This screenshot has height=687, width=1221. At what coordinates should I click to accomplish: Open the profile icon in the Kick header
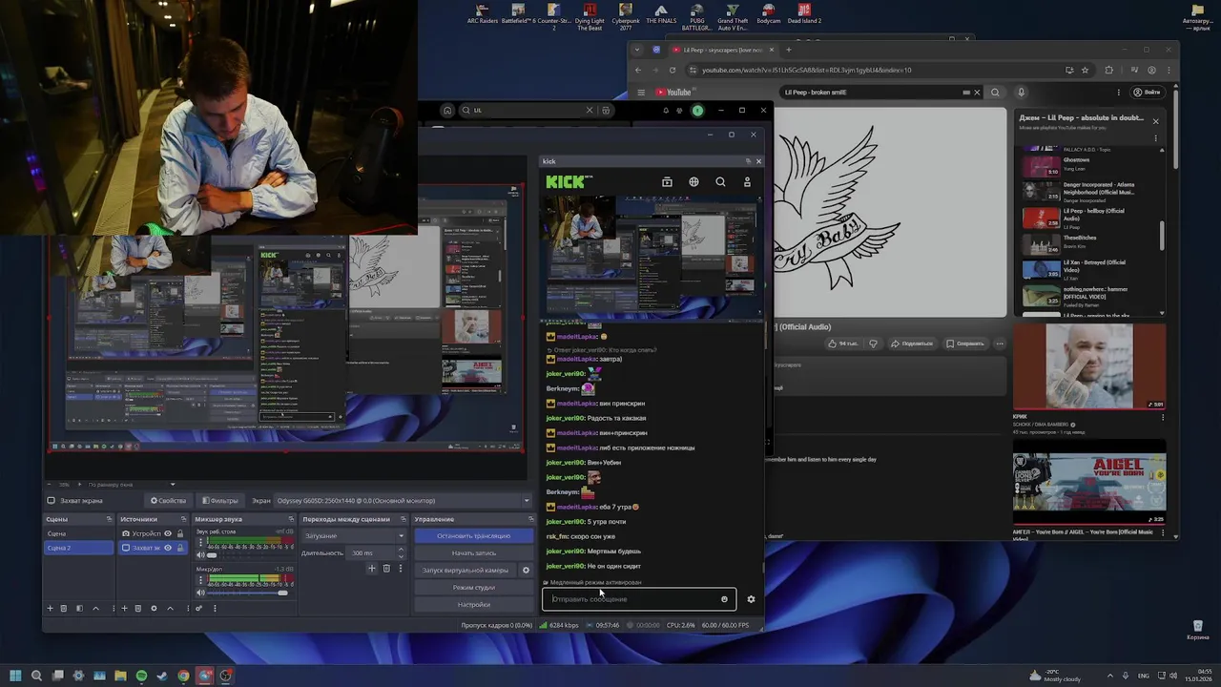747,182
